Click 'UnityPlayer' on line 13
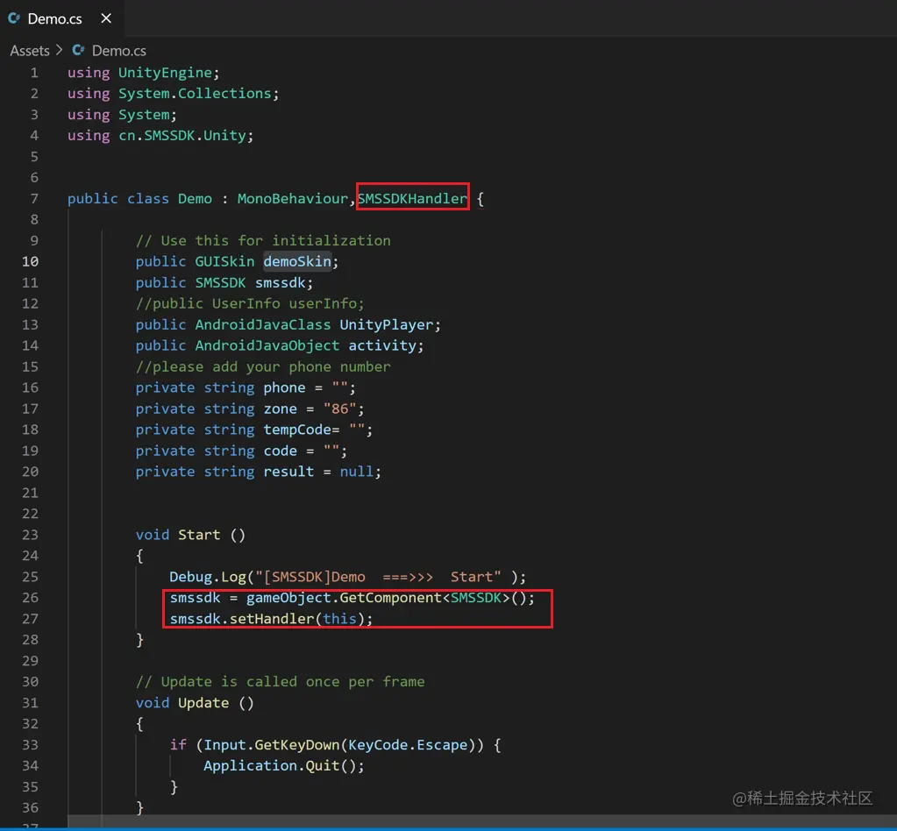 [386, 325]
